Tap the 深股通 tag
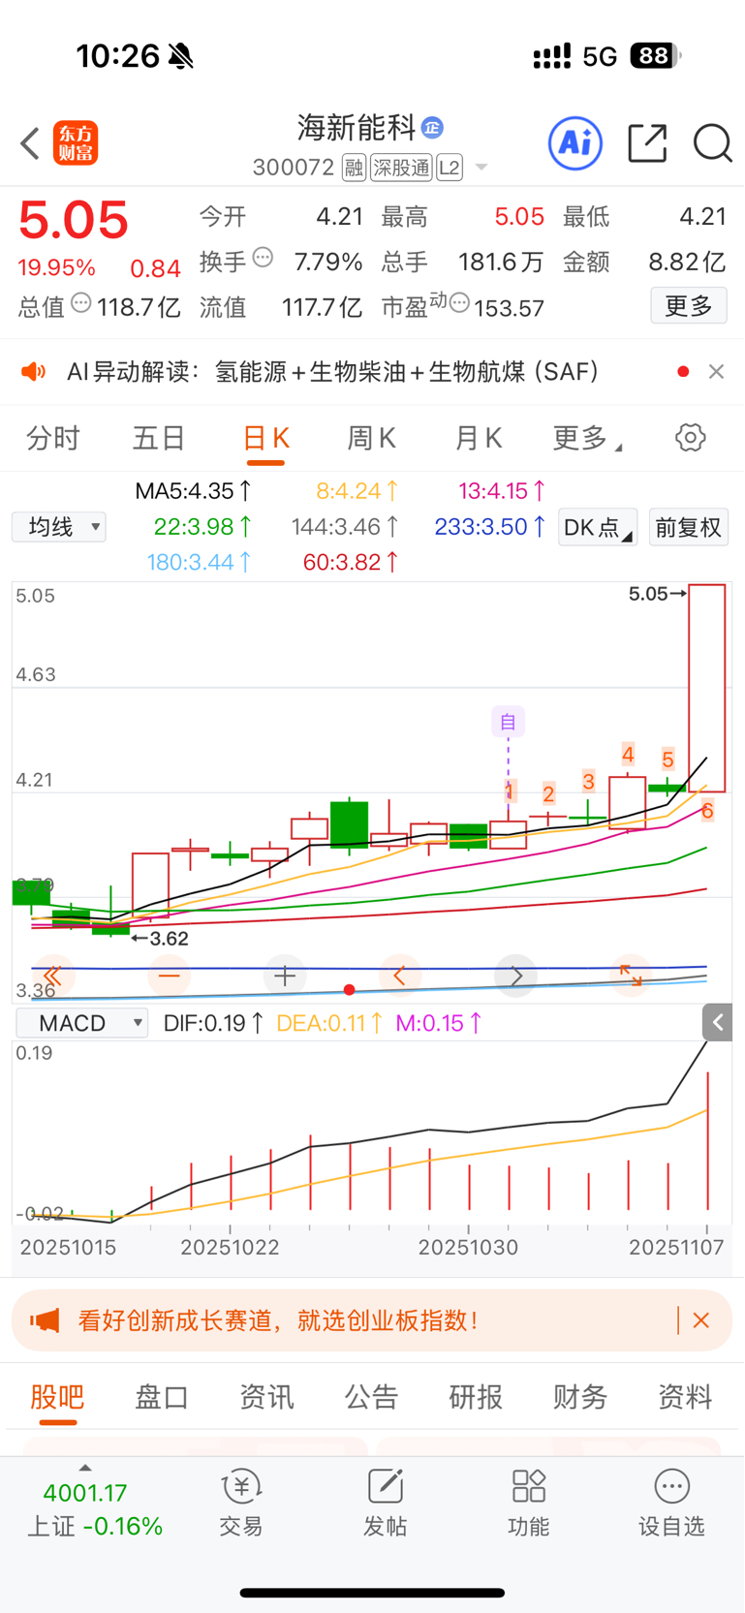The image size is (745, 1613). coord(401,168)
